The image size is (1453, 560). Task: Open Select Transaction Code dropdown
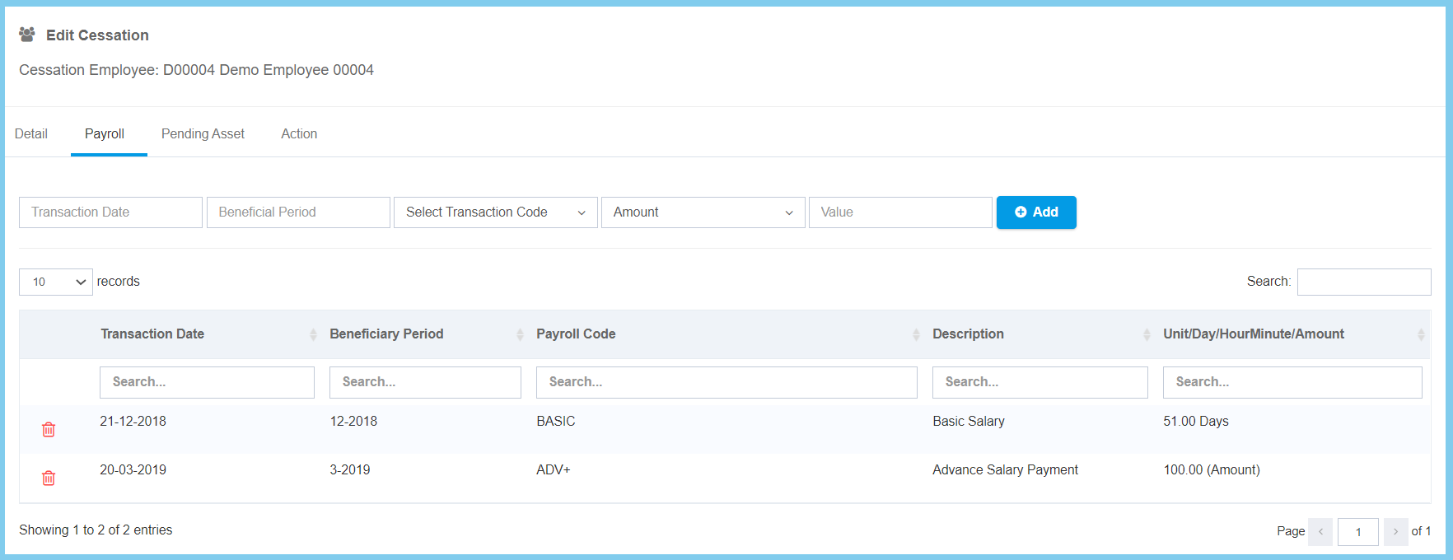495,212
